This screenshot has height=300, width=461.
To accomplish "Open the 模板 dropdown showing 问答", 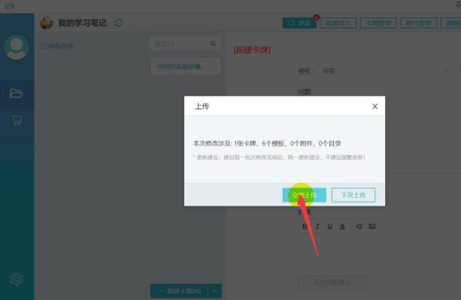I will pyautogui.click(x=385, y=71).
